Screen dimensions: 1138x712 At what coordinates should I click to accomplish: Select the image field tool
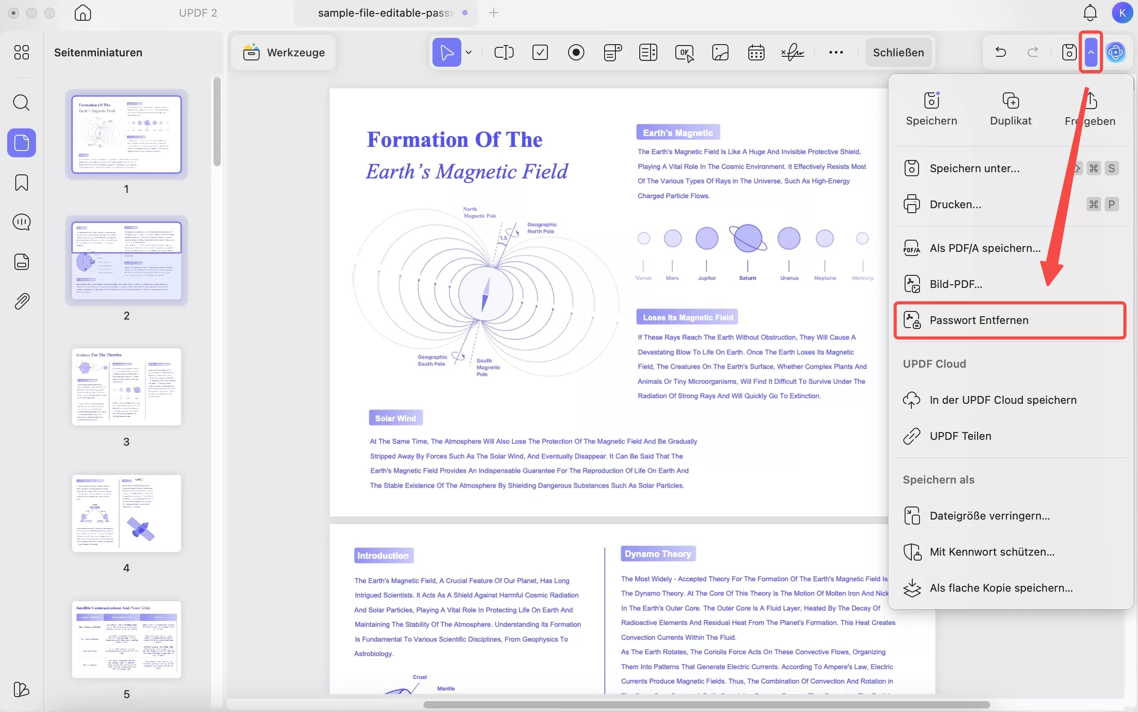[x=720, y=52]
